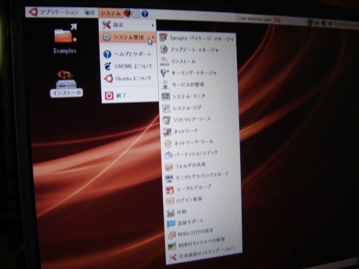The height and width of the screenshot is (269, 359).
Task: Open ログイン画面 settings
Action: point(203,200)
